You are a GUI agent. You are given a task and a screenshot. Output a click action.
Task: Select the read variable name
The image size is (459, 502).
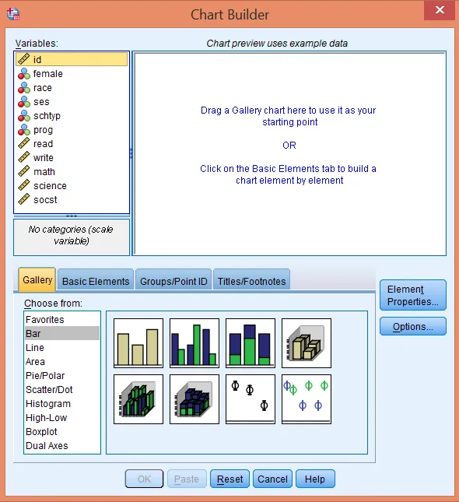pyautogui.click(x=44, y=144)
